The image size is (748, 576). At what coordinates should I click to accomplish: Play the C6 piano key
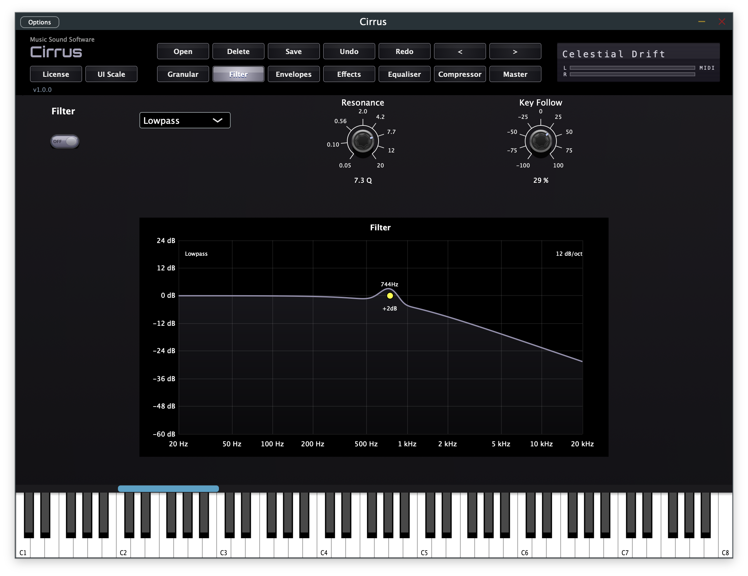[525, 548]
